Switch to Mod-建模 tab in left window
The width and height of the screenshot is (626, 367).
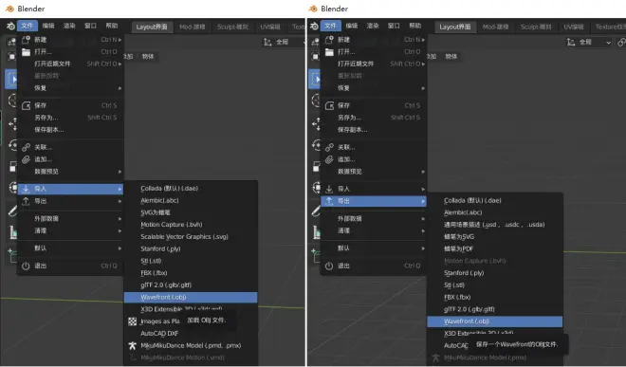pos(192,27)
